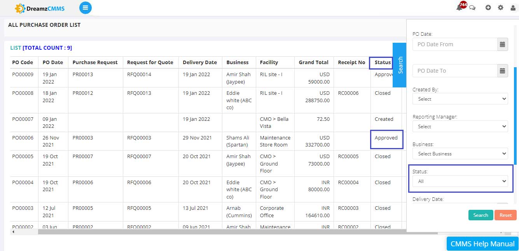Click the table horizontal scrollbar

pyautogui.click(x=238, y=232)
